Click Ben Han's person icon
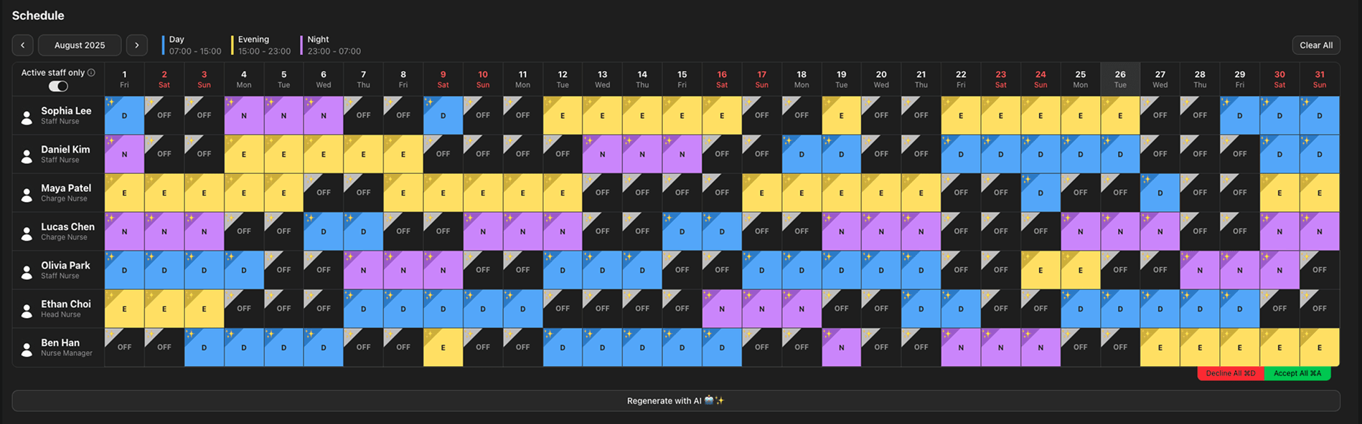Viewport: 1362px width, 424px height. 27,349
